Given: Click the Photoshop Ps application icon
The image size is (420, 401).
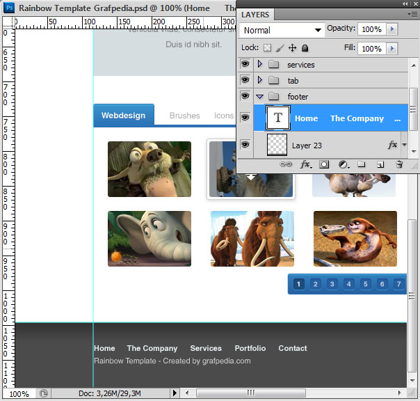Looking at the screenshot, I should coord(9,8).
